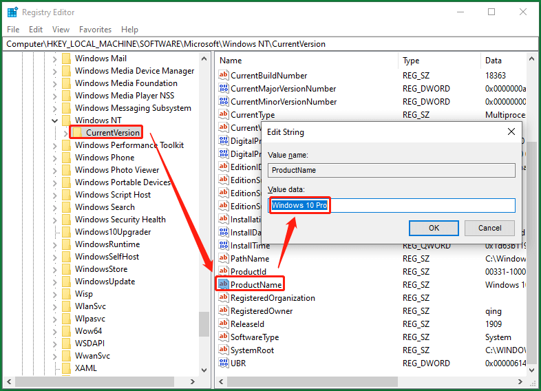Click the Windows NT folder icon
The width and height of the screenshot is (541, 391).
(x=66, y=120)
